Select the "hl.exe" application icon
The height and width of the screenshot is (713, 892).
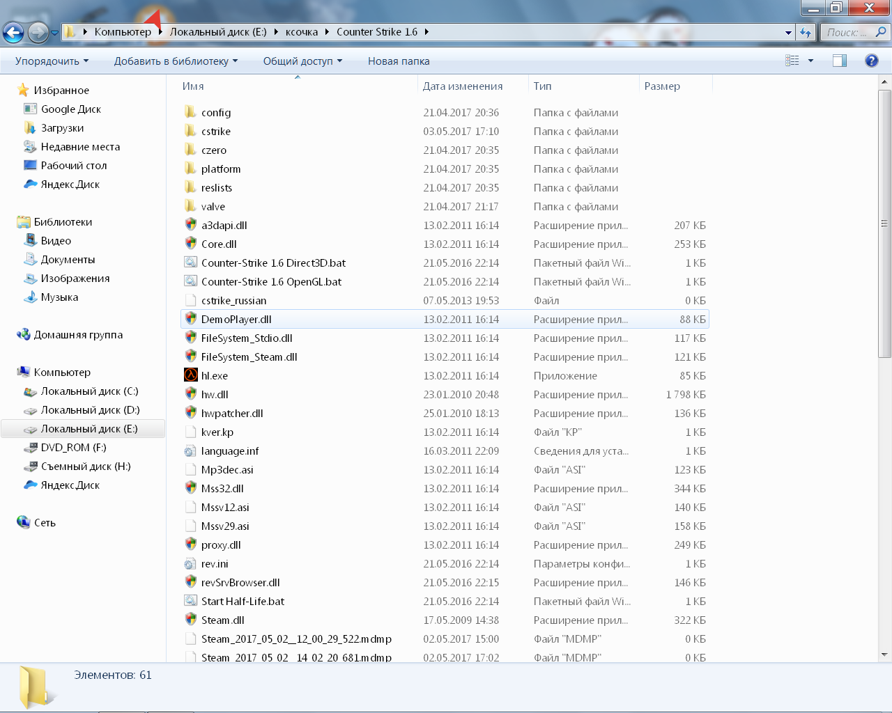pos(190,375)
